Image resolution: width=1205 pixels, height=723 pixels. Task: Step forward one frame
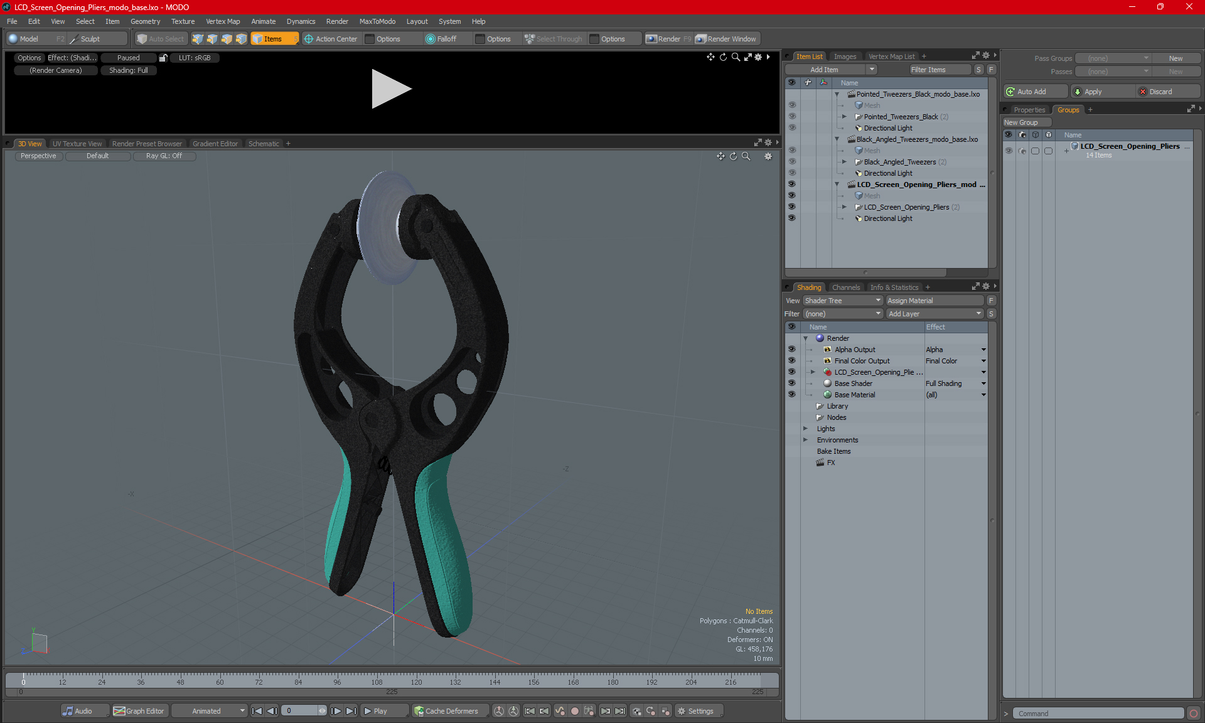click(336, 711)
